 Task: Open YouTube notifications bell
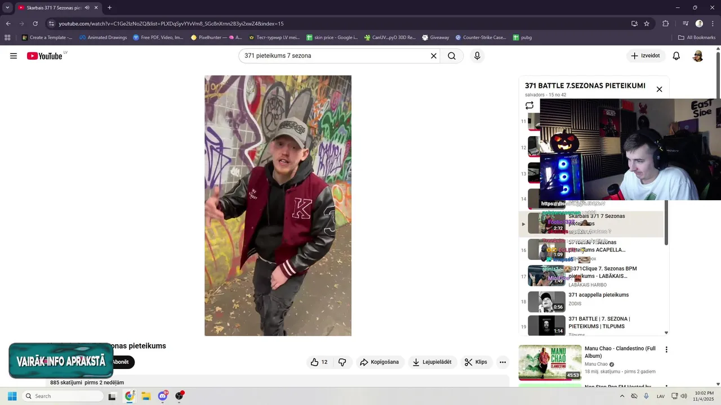click(677, 56)
